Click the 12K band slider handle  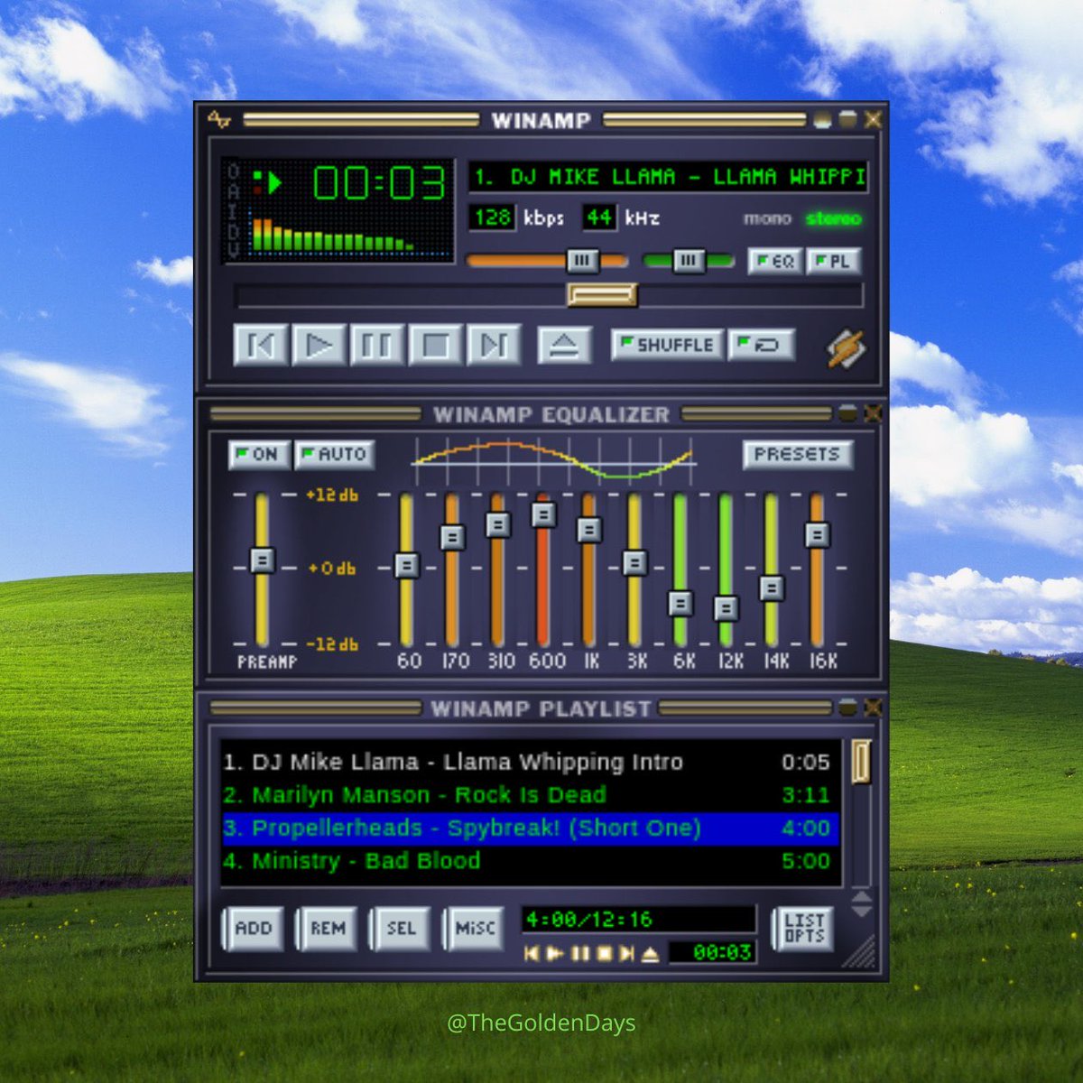[x=727, y=608]
